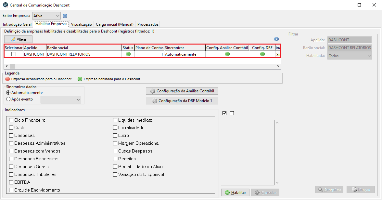Tick the Selecionar checkbox for DASHCONT row
Image resolution: width=382 pixels, height=200 pixels.
click(x=13, y=54)
